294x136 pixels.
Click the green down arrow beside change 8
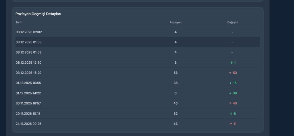point(231,114)
